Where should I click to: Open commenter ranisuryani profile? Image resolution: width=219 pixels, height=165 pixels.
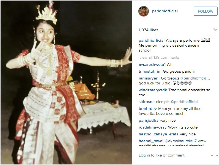pos(149,78)
